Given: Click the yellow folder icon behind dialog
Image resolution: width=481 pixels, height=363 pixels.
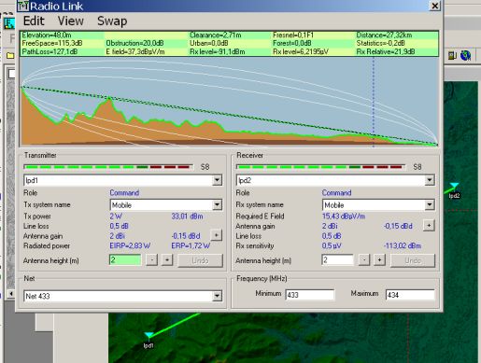Looking at the screenshot, I should pyautogui.click(x=10, y=56).
